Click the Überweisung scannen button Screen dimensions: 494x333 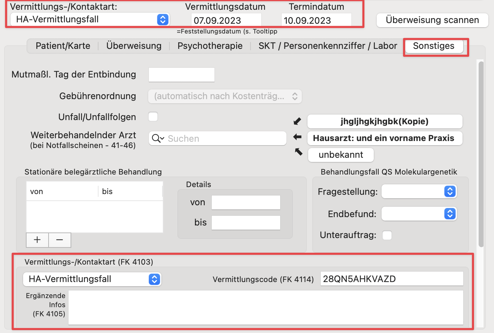tap(433, 20)
